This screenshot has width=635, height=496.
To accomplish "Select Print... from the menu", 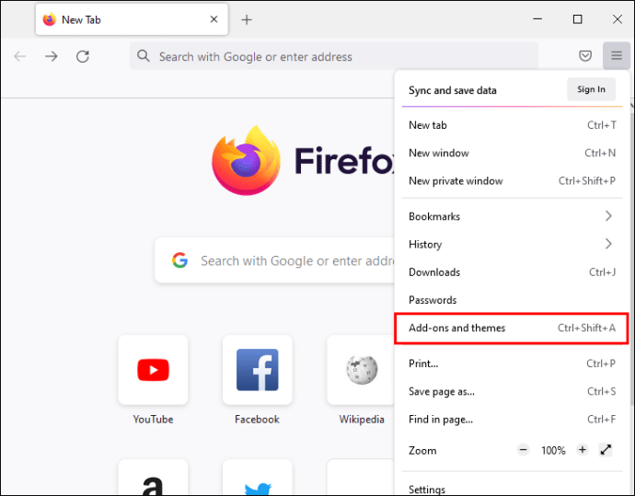I will pos(512,363).
